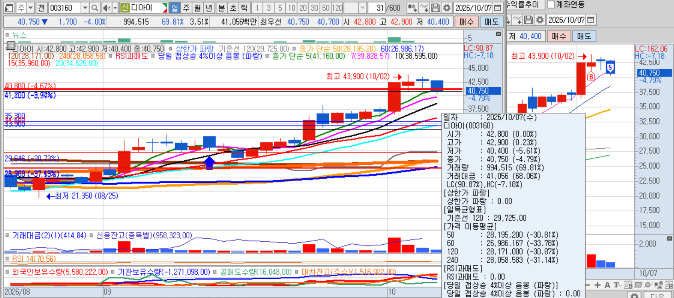Switch to the 주 weekly period tab
Viewport: 674px width, 298px height.
click(186, 8)
